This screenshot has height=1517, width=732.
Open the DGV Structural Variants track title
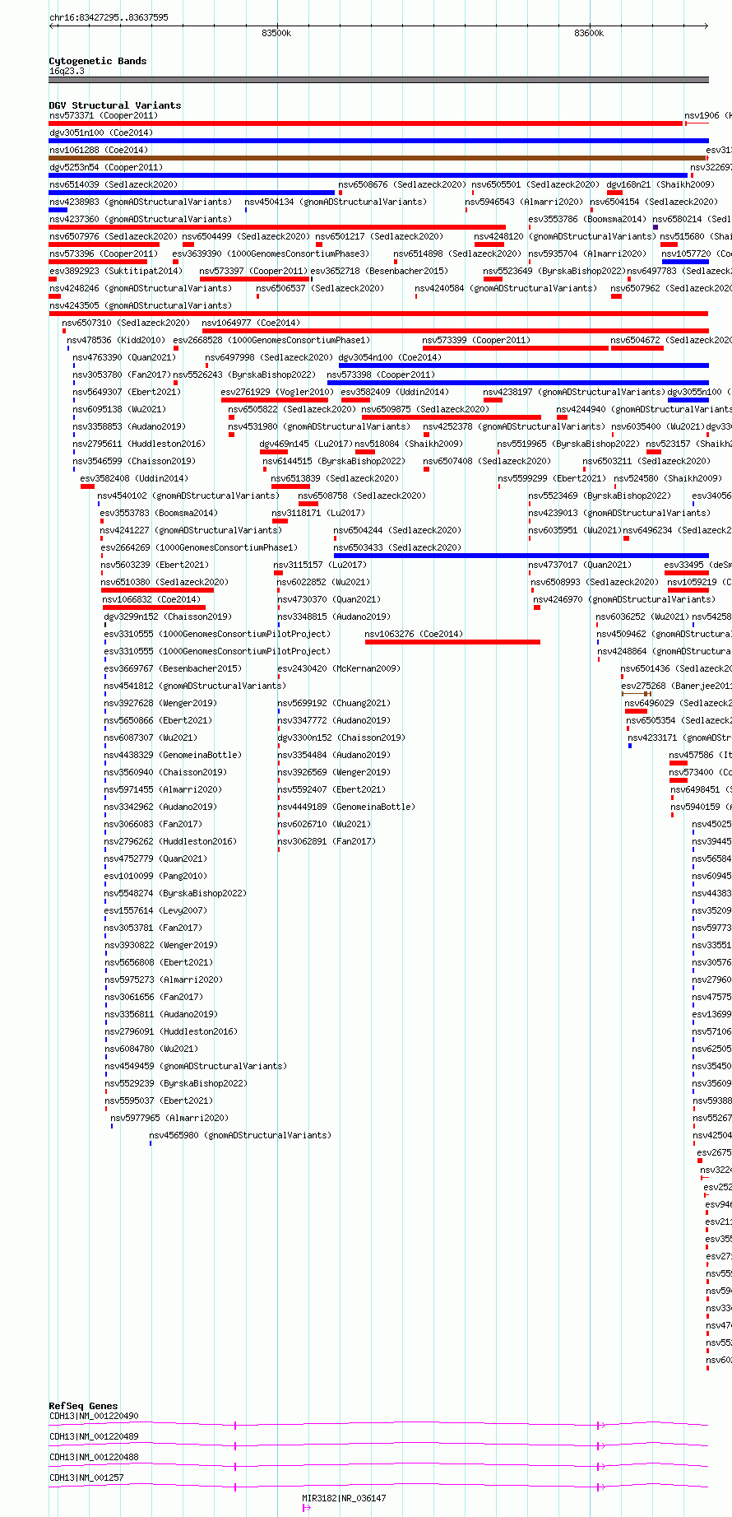[115, 105]
